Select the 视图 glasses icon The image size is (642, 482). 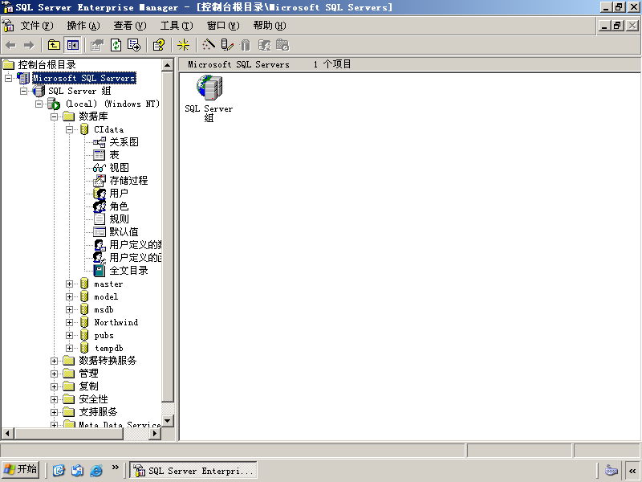[x=99, y=168]
